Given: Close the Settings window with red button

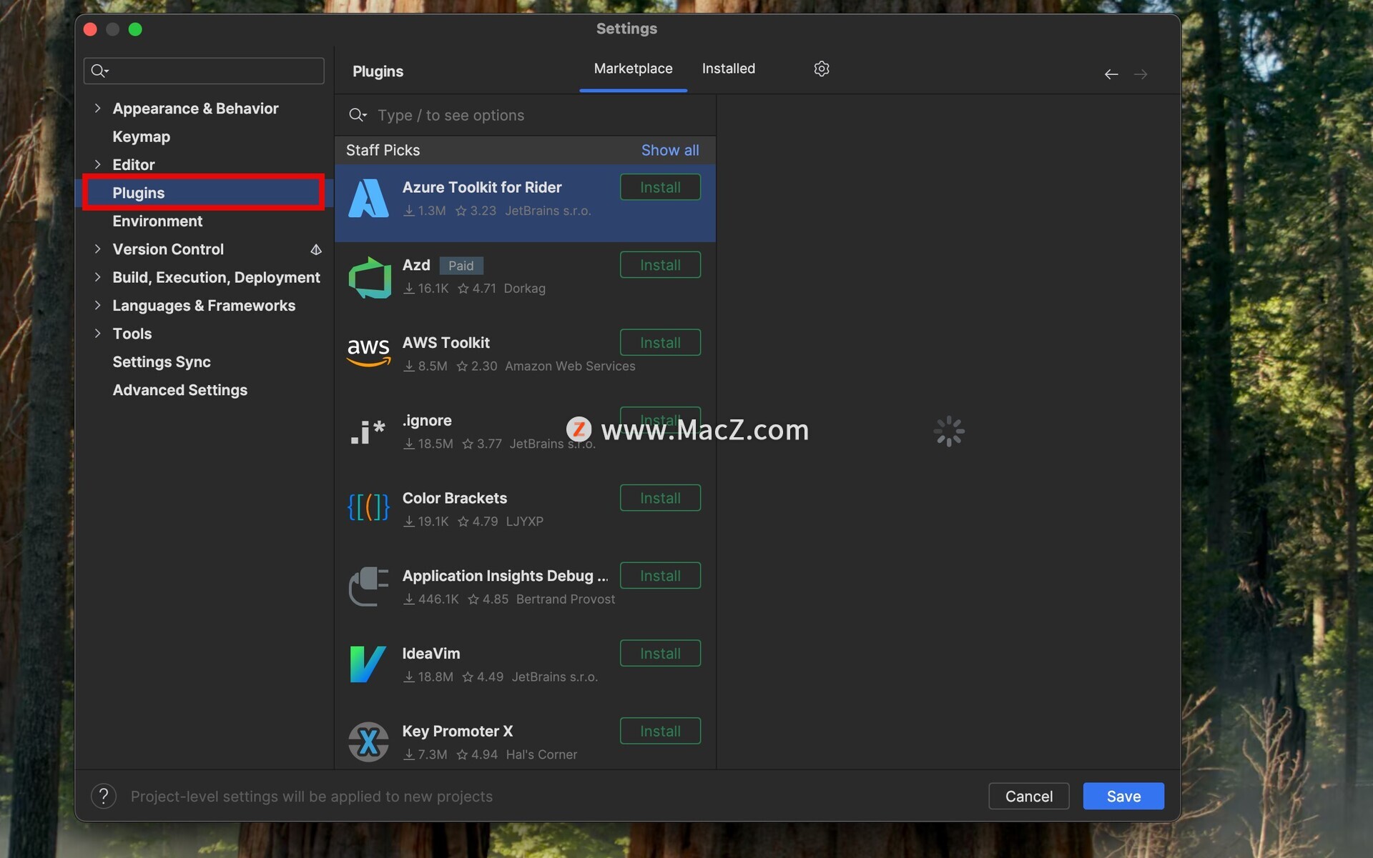Looking at the screenshot, I should point(90,29).
